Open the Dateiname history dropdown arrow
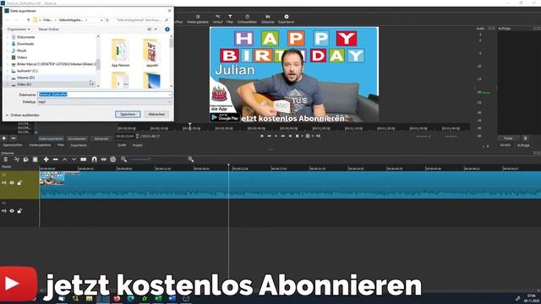Screen dimensions: 541x304 pyautogui.click(x=170, y=95)
